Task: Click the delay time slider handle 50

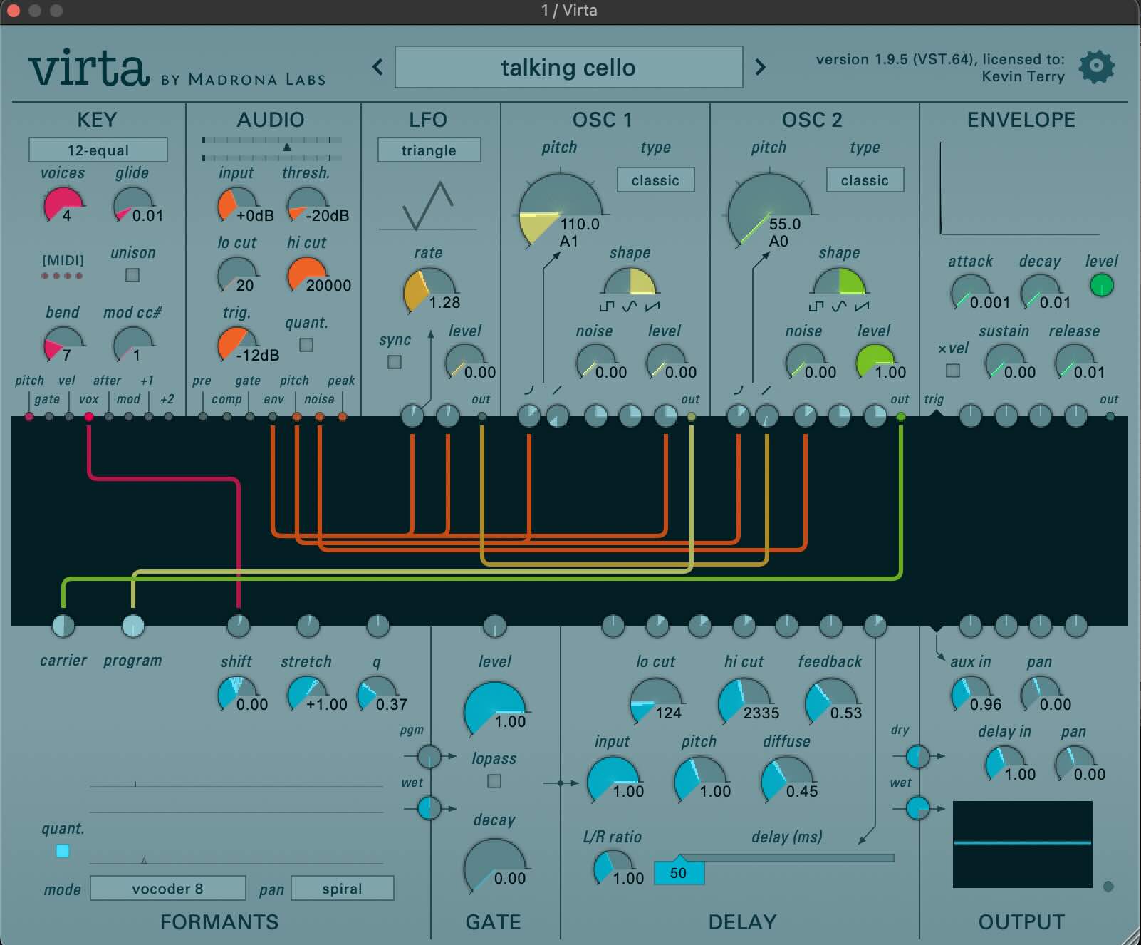Action: [x=679, y=872]
